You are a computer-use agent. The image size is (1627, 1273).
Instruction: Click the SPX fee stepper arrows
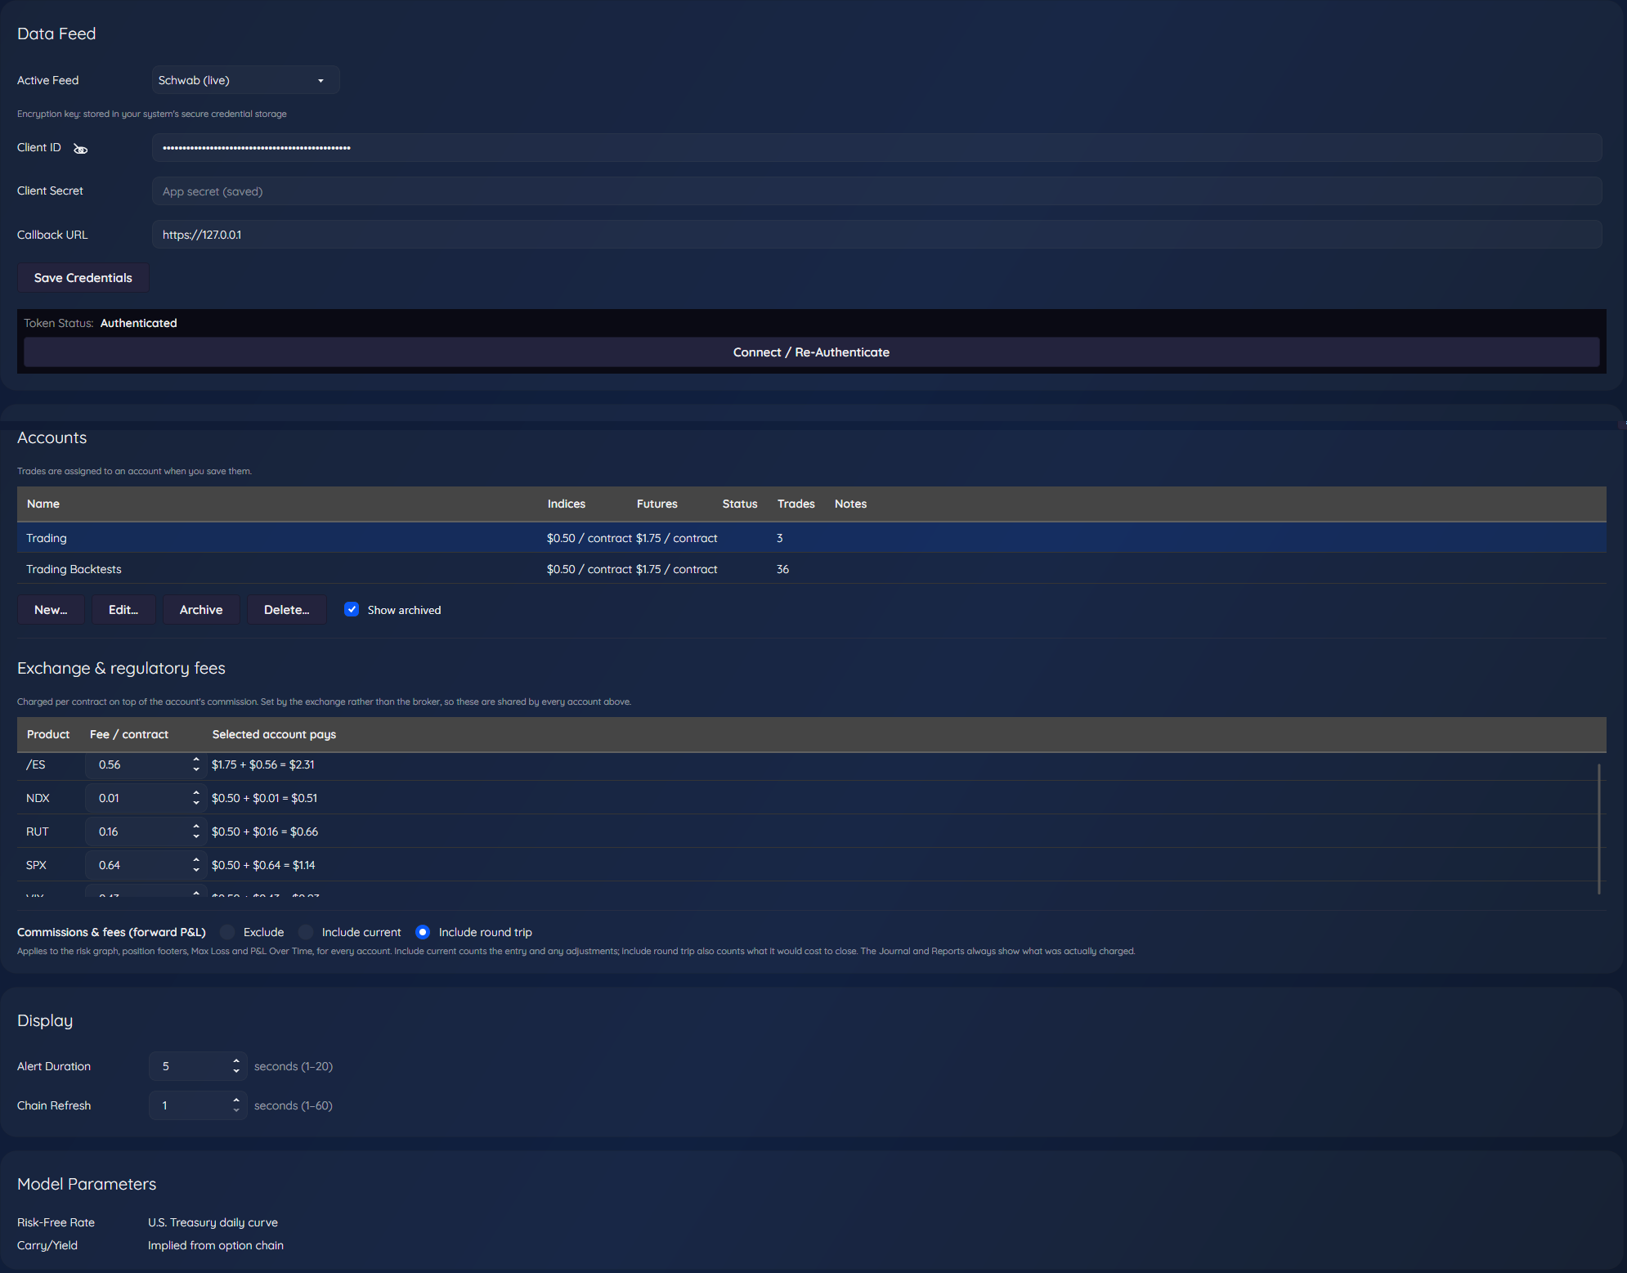click(196, 865)
